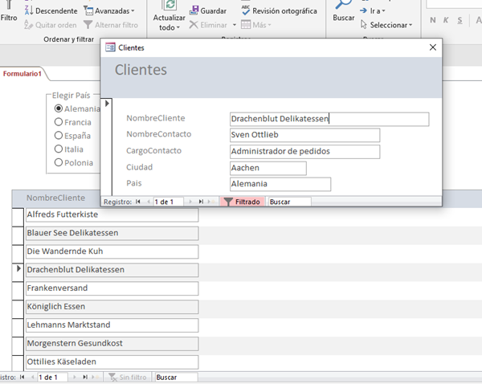Pick the Polonia radio option
482x384 pixels.
(x=58, y=162)
